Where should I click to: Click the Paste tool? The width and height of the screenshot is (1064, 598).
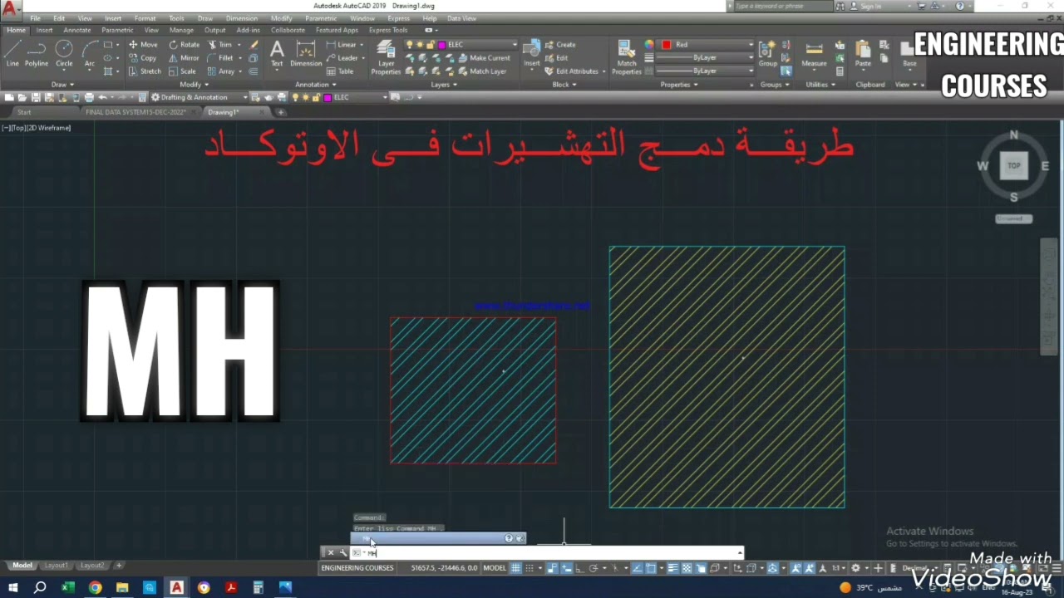coord(863,54)
